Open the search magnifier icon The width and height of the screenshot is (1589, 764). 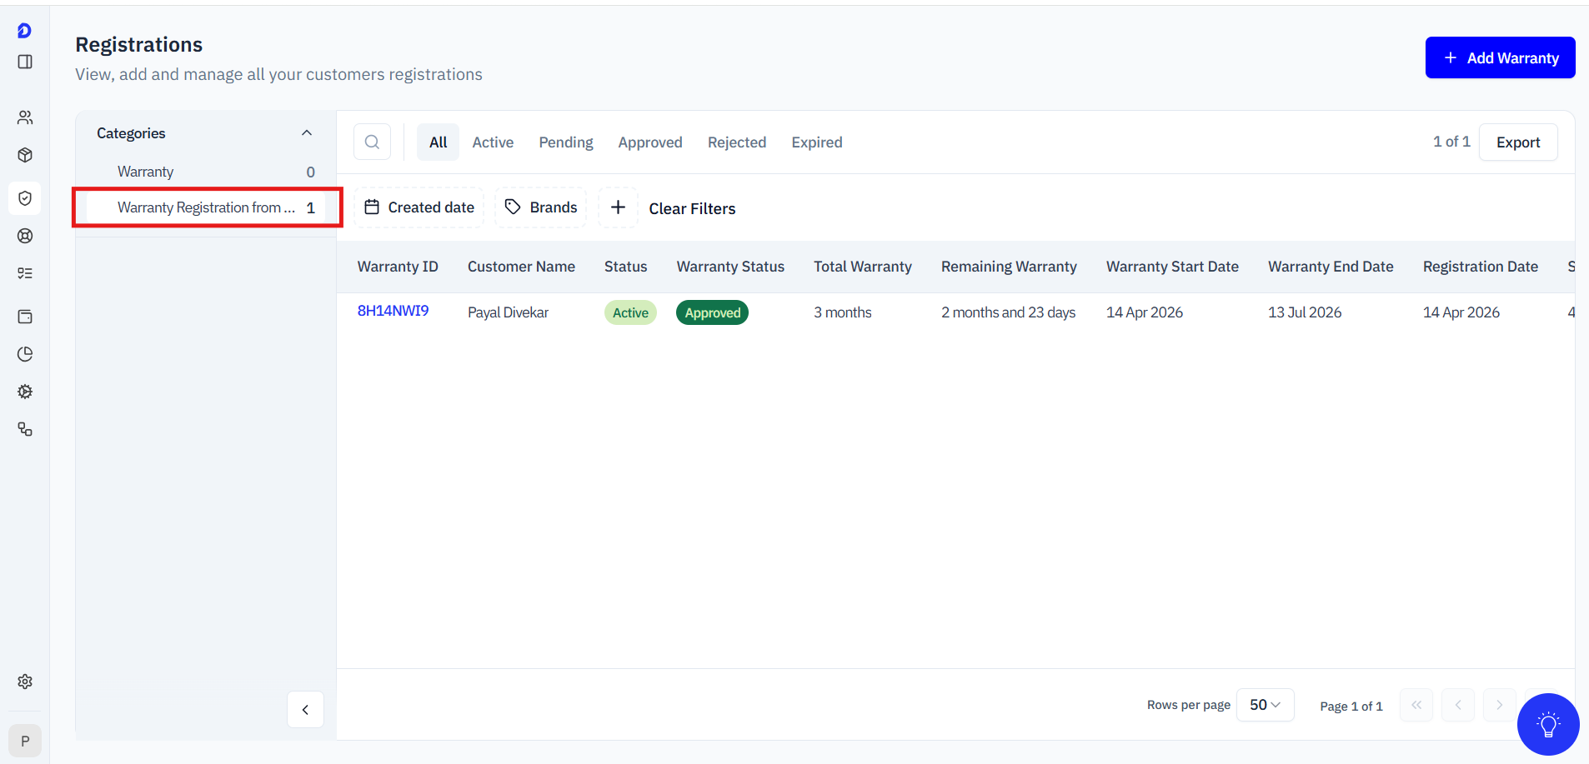pyautogui.click(x=372, y=142)
